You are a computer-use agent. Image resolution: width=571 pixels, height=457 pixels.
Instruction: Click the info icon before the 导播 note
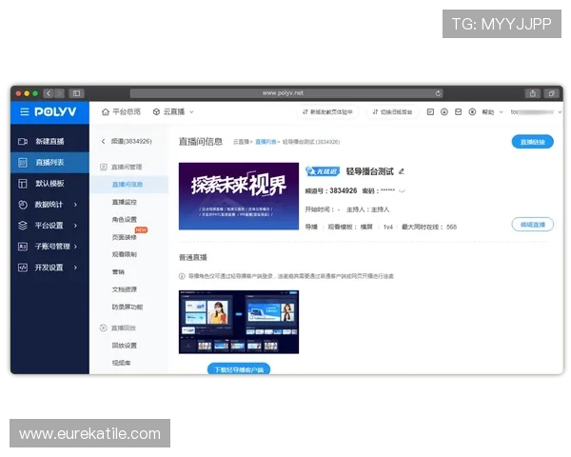[x=182, y=276]
